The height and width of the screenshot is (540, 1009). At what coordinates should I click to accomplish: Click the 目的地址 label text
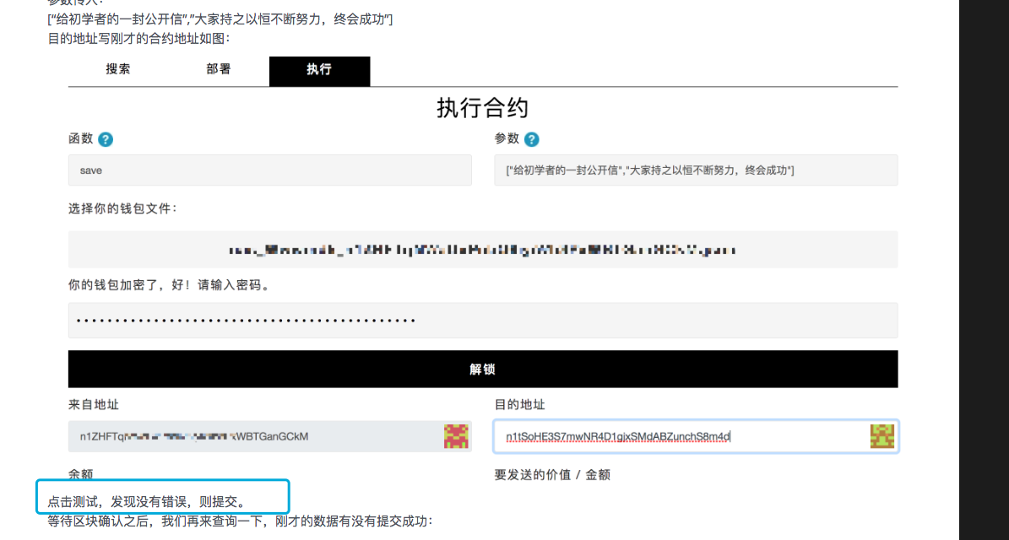pos(519,405)
